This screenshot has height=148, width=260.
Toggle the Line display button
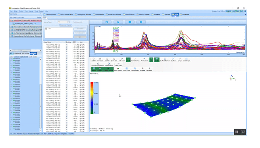(x=151, y=60)
